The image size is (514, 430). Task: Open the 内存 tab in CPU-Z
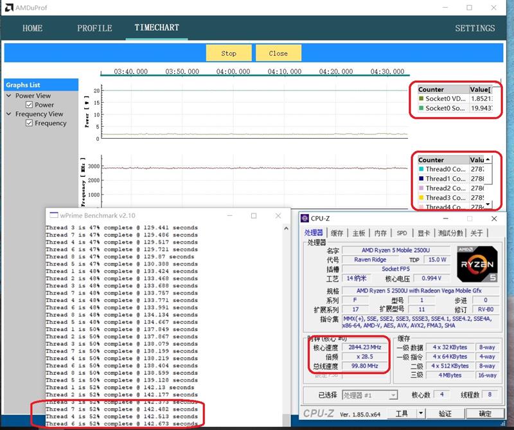click(380, 233)
